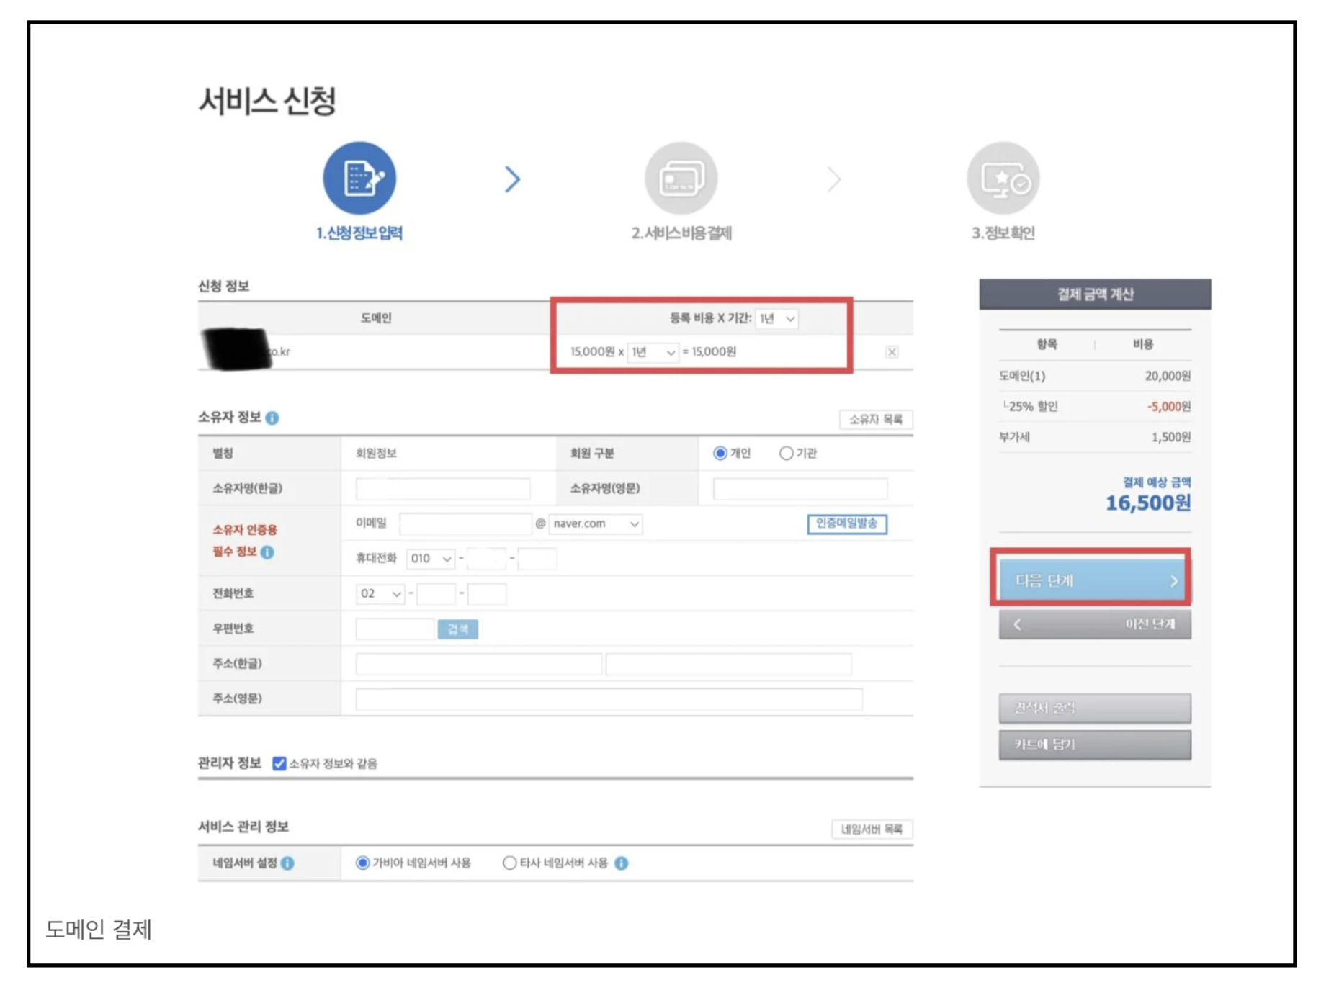Click the 20,000원 domain cost value
Screen dimensions: 1321x985
(1168, 376)
